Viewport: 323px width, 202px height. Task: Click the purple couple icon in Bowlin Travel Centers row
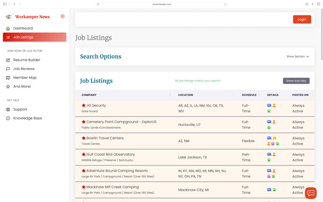pyautogui.click(x=273, y=144)
